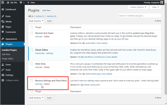
Task: Expand the Screen Options panel
Action: click(138, 7)
